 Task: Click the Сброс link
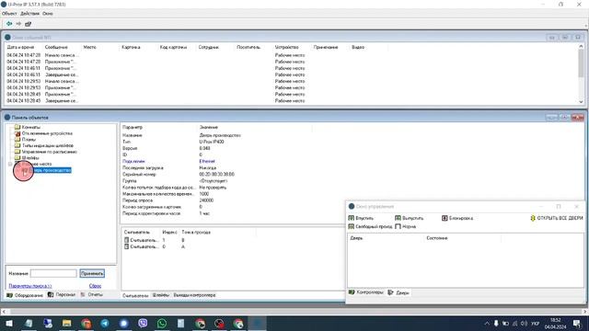95,286
